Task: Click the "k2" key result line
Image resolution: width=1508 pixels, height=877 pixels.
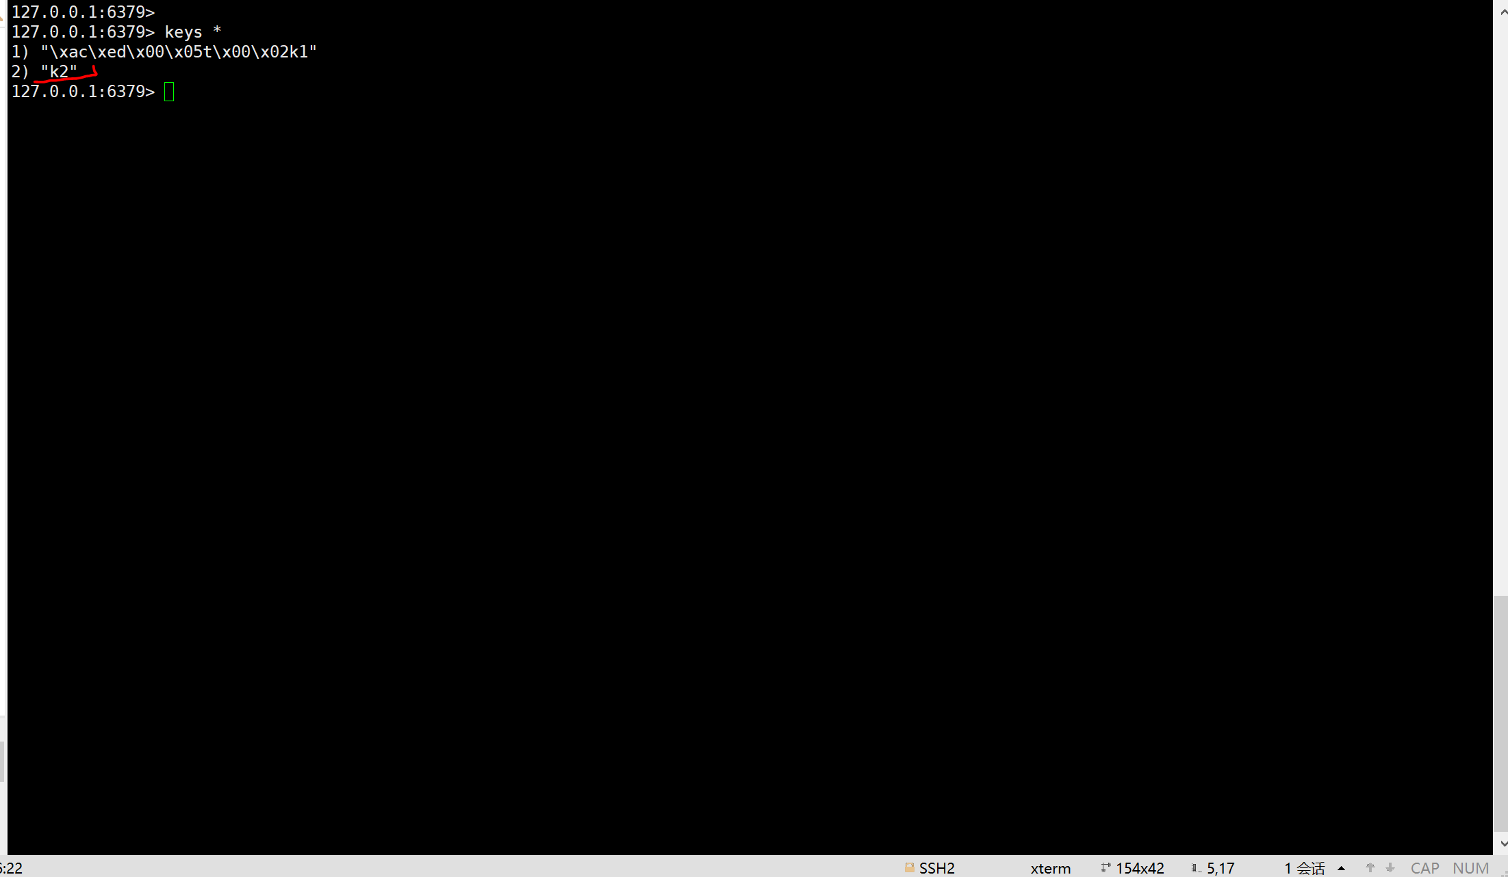Action: click(45, 71)
